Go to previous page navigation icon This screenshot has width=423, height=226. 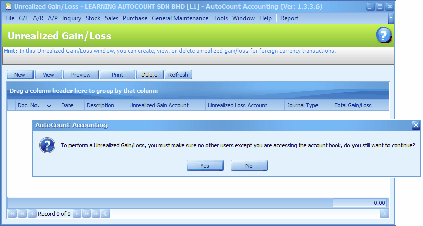click(22, 214)
